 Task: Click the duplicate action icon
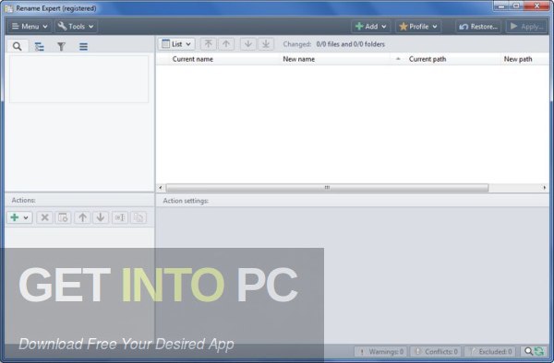(x=138, y=217)
